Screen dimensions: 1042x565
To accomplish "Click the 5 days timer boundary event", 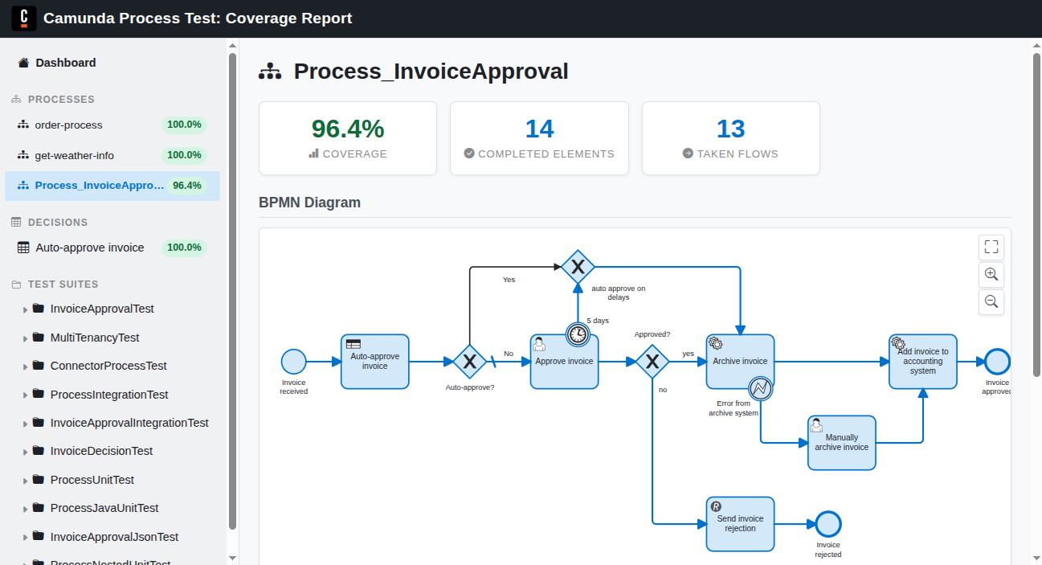I will coord(578,334).
